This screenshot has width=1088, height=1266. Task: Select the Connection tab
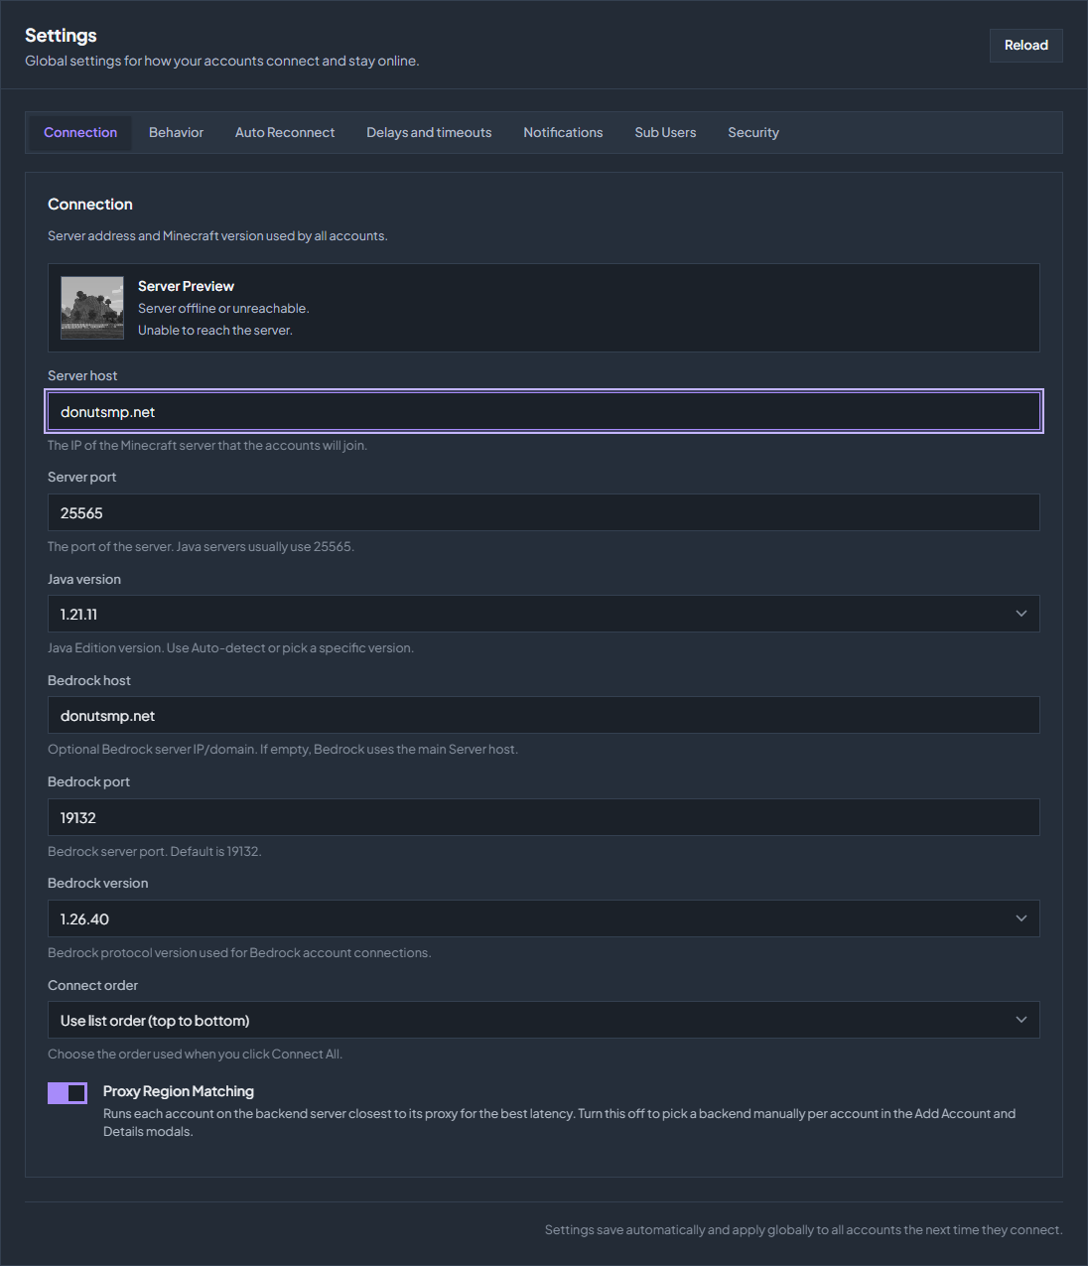pos(80,133)
